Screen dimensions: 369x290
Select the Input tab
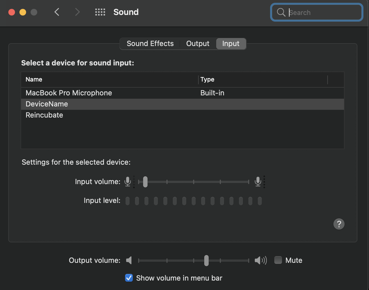pyautogui.click(x=231, y=44)
